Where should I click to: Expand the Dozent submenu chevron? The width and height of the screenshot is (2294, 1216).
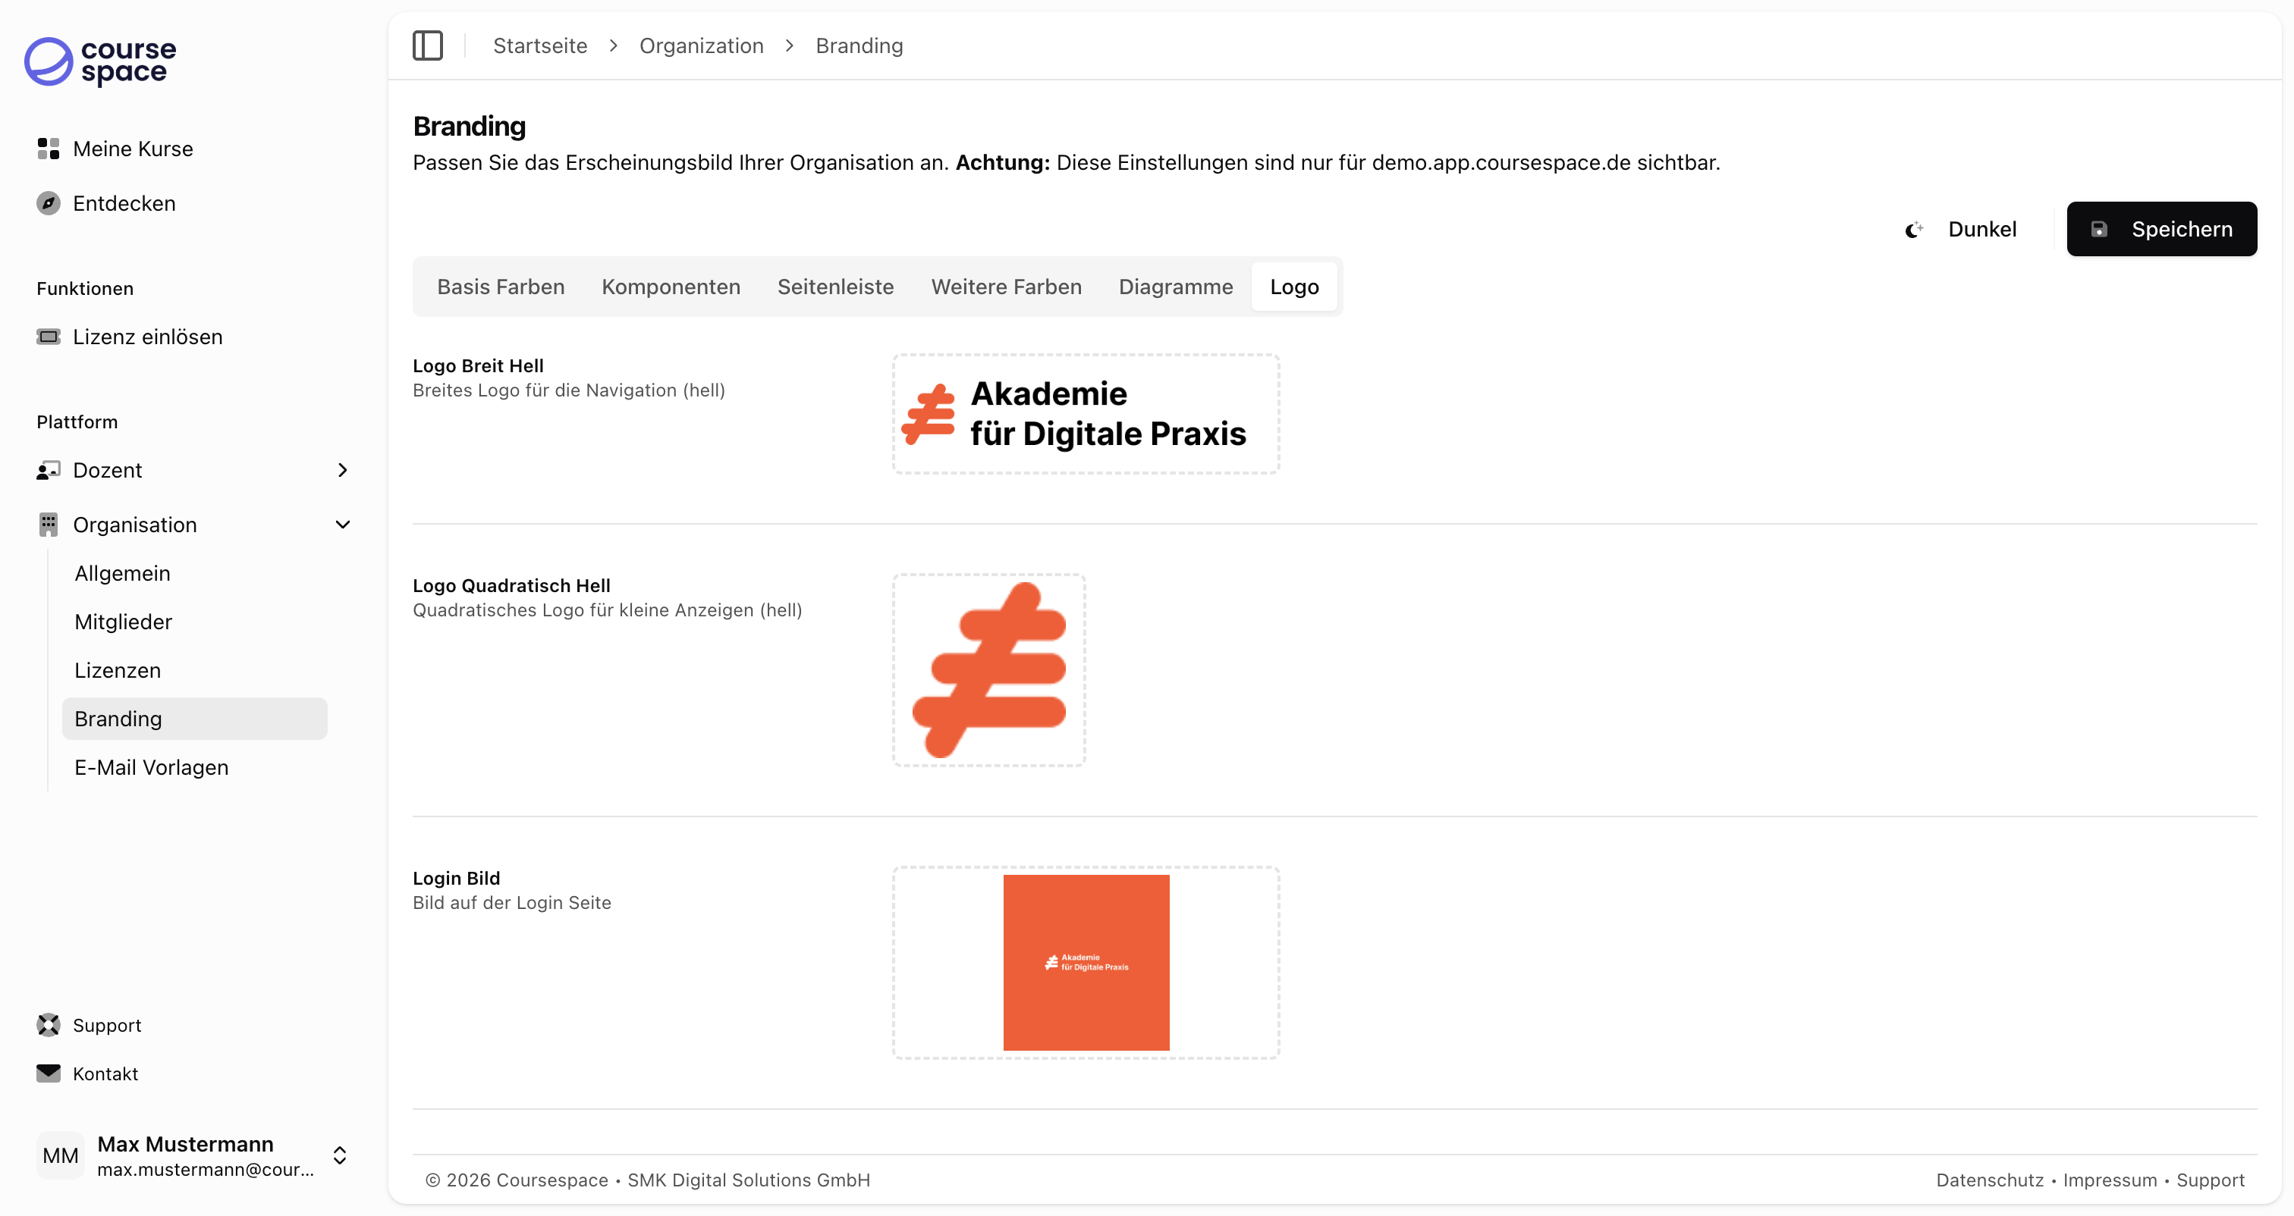pos(343,470)
